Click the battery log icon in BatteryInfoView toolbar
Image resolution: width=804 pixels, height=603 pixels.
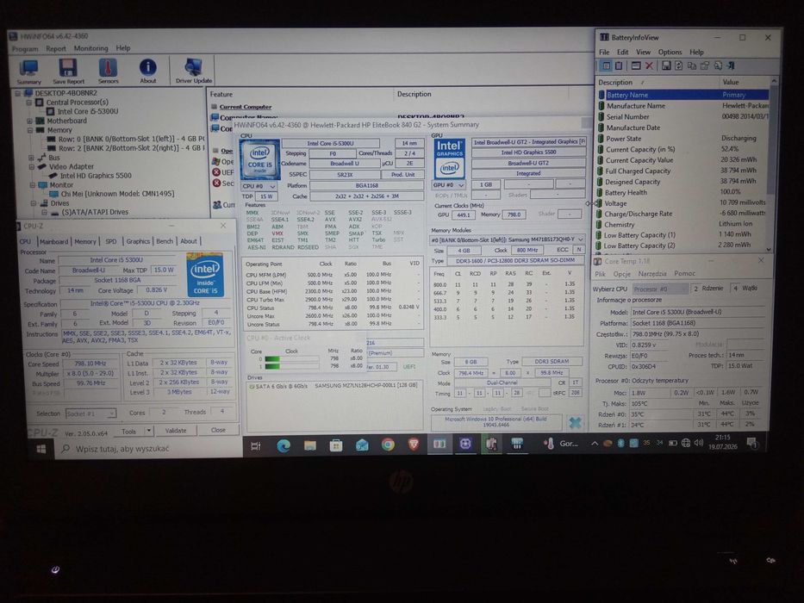[619, 65]
